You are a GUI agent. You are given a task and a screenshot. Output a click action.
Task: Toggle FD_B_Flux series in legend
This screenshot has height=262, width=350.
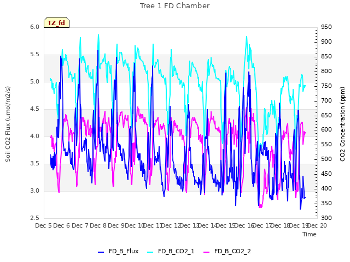[x=118, y=251]
